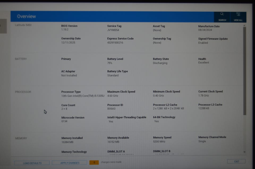
Task: Click the vertical scrollbar thumb
Action: pos(244,71)
